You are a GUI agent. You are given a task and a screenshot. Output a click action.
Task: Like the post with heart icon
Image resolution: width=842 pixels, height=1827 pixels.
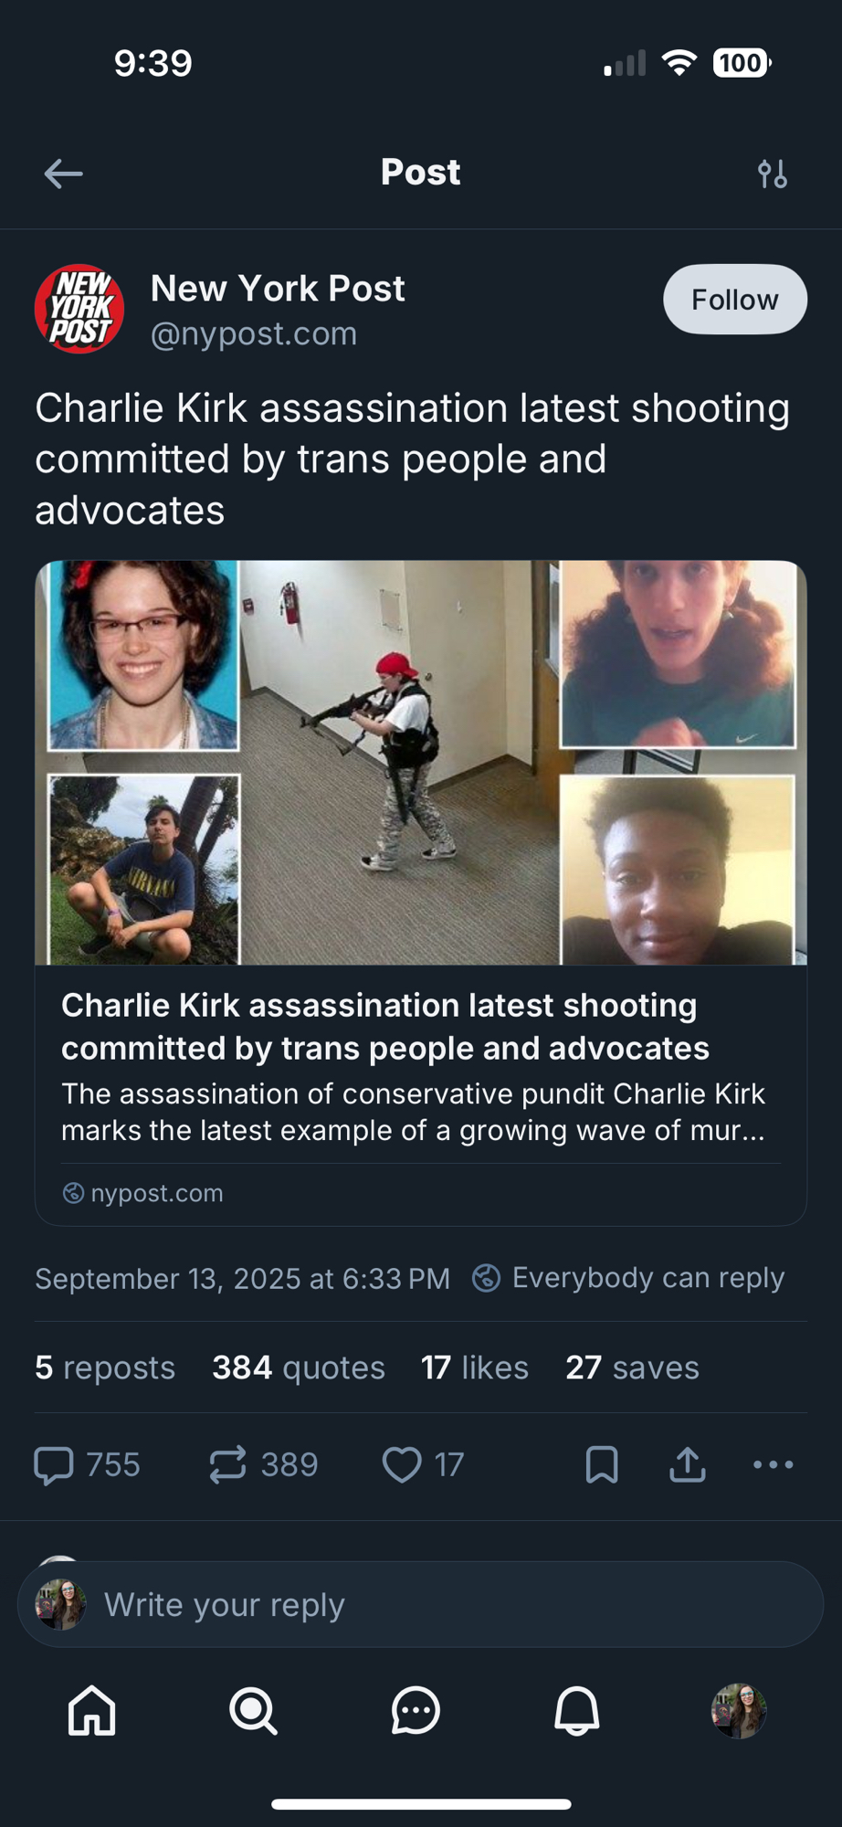(x=402, y=1464)
